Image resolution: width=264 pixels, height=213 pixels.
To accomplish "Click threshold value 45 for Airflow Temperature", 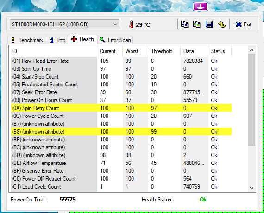I will (x=154, y=163).
